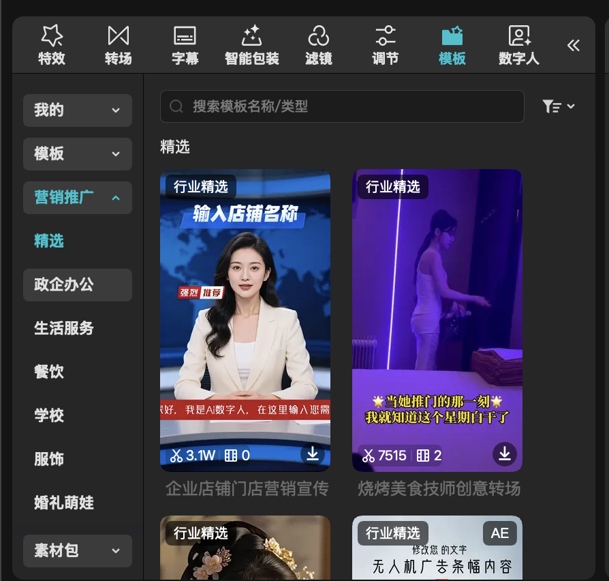Click the clip count icon showing 2
Screen dimensions: 609x581
(429, 456)
